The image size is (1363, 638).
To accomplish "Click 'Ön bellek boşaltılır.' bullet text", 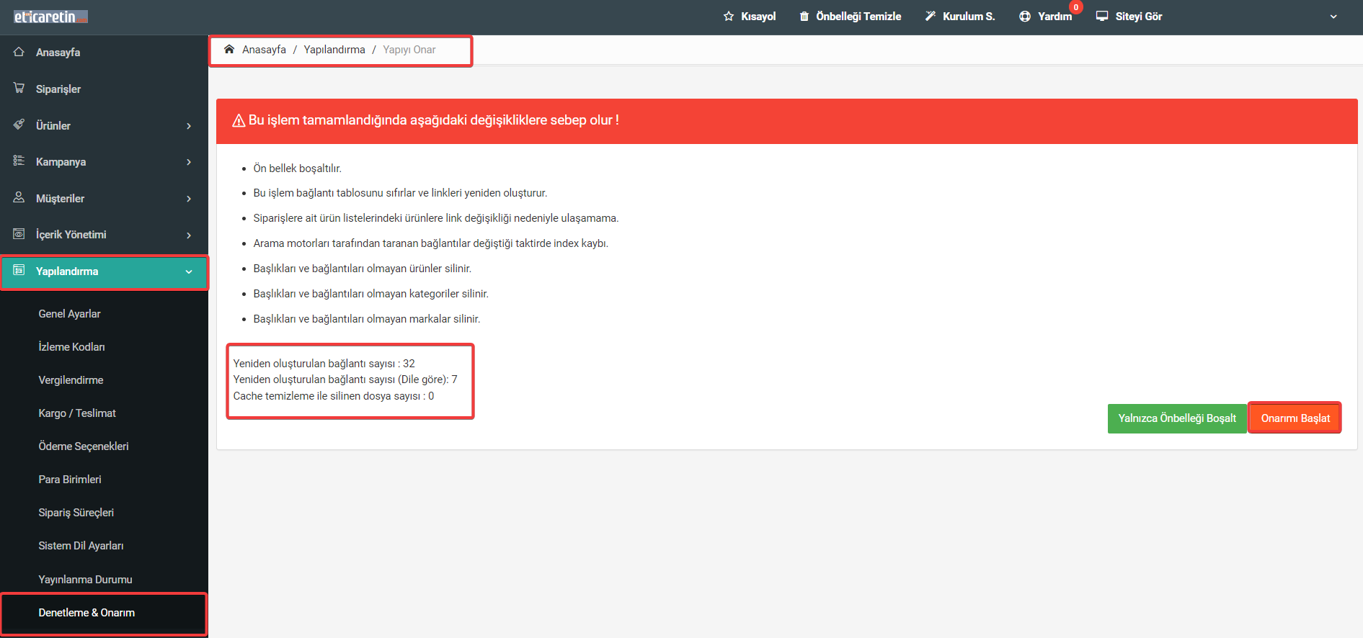I will [x=298, y=169].
